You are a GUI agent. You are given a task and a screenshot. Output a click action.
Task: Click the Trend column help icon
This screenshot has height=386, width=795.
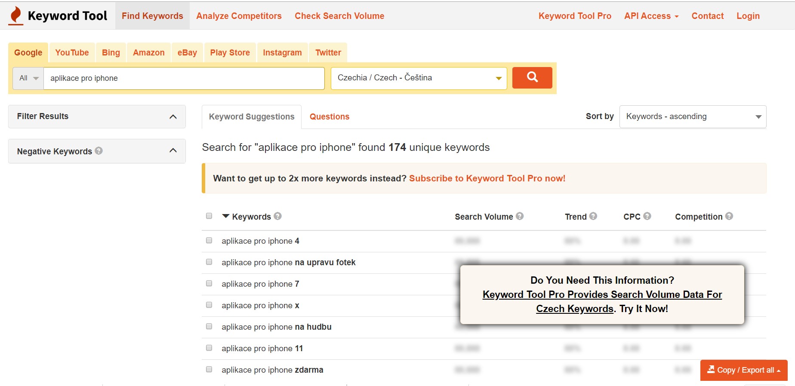593,216
